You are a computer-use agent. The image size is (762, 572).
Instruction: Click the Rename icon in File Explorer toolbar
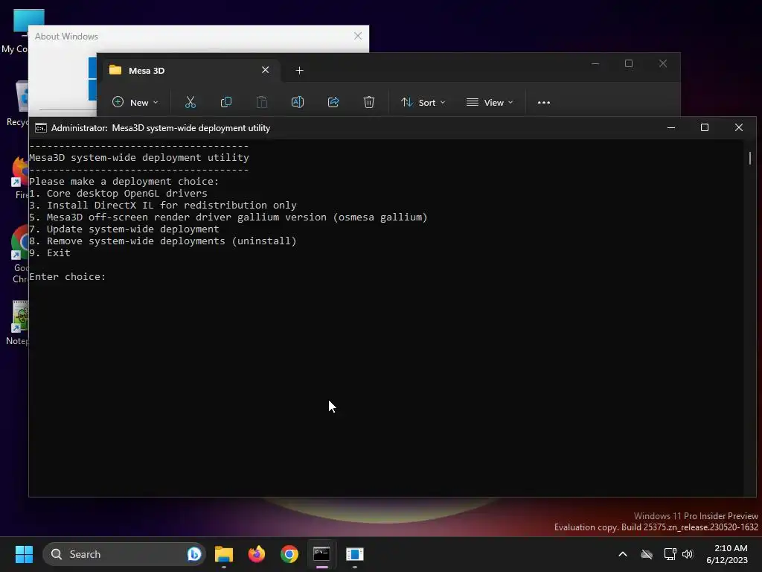point(298,102)
